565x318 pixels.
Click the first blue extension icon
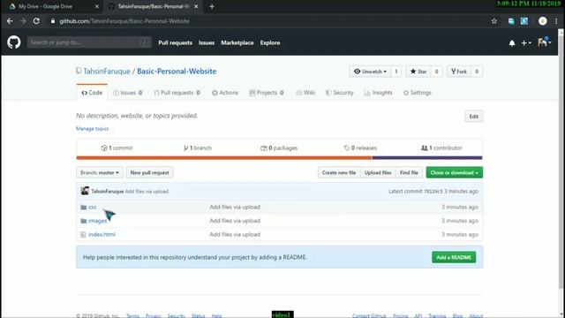pyautogui.click(x=511, y=21)
